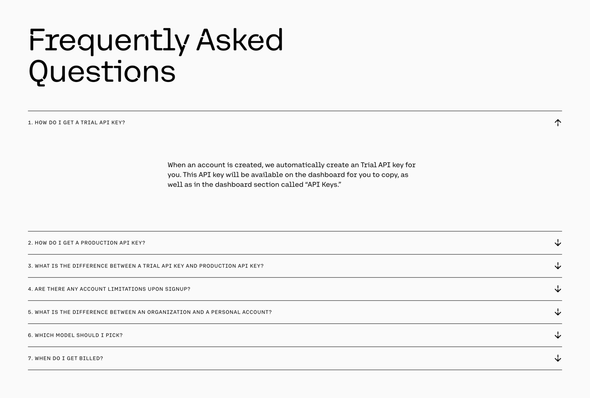
Task: Click the question 4 label about signup limitations
Action: [x=109, y=289]
